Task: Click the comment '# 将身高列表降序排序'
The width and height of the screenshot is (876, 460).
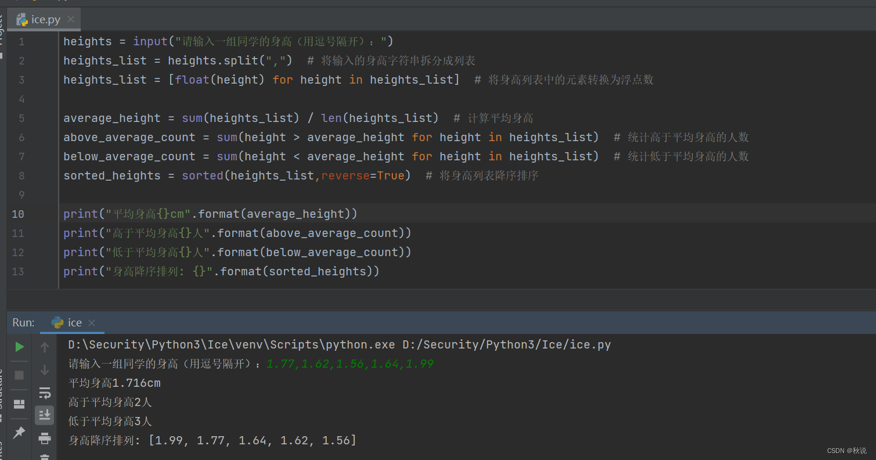Action: [482, 175]
